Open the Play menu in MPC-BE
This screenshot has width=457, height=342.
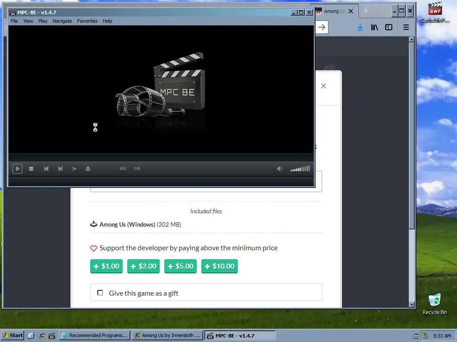coord(42,21)
